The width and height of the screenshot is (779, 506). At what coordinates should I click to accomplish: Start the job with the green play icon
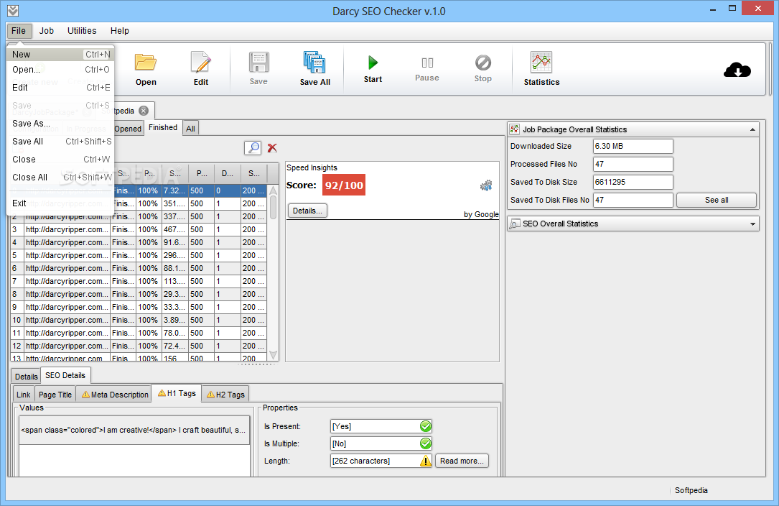click(x=373, y=63)
